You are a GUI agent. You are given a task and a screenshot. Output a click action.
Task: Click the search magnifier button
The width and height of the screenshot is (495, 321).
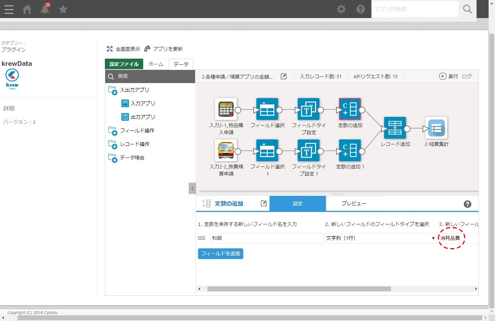coord(468,9)
